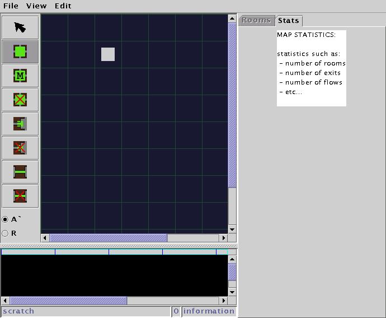Viewport: 386px width, 318px height.
Task: Click bottom panel horizontal scrollbar thumb
Action: click(68, 301)
